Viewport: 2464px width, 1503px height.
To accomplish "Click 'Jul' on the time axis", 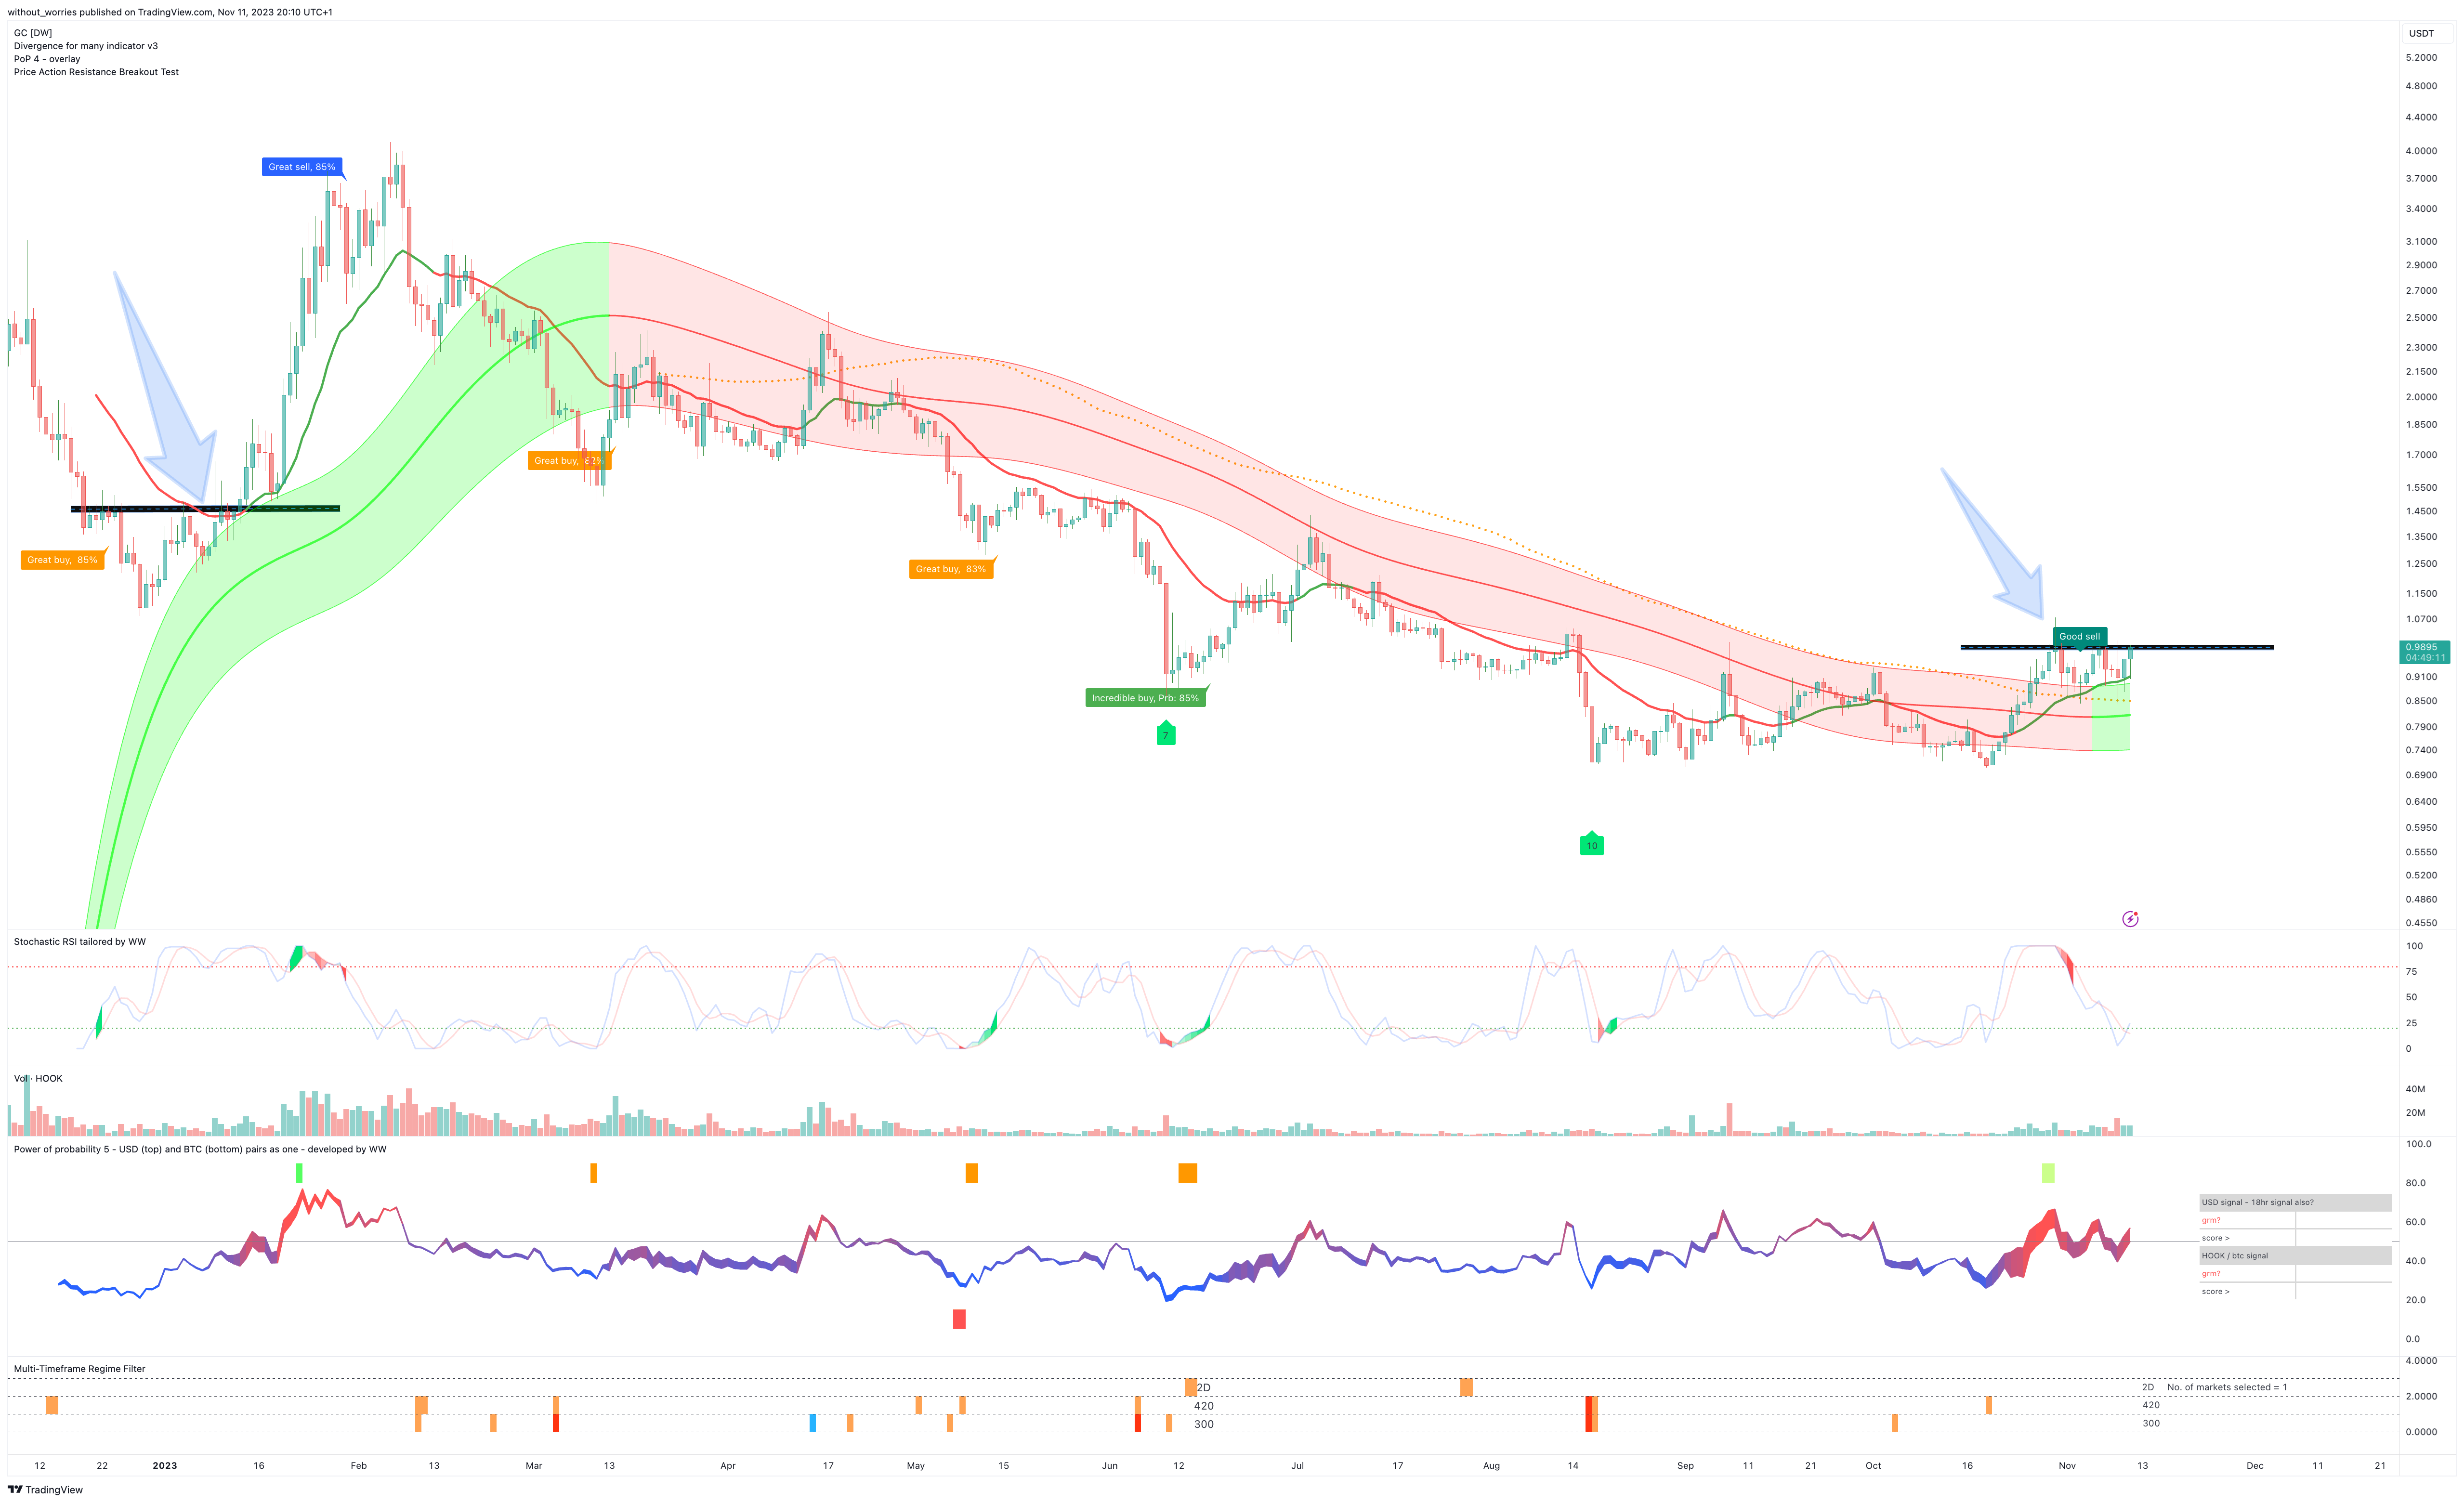I will pyautogui.click(x=1297, y=1465).
